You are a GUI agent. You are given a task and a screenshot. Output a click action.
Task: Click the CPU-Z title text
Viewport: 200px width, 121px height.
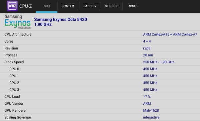[x=26, y=6]
